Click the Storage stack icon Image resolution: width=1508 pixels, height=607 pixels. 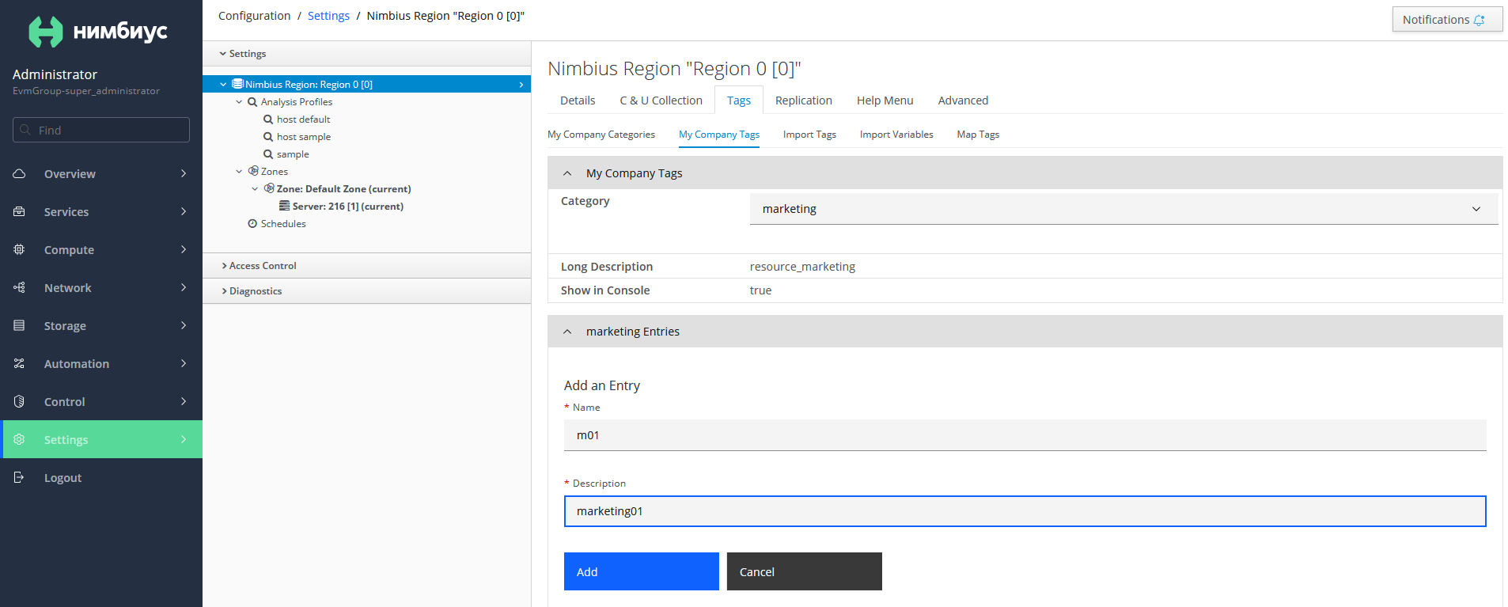coord(19,325)
